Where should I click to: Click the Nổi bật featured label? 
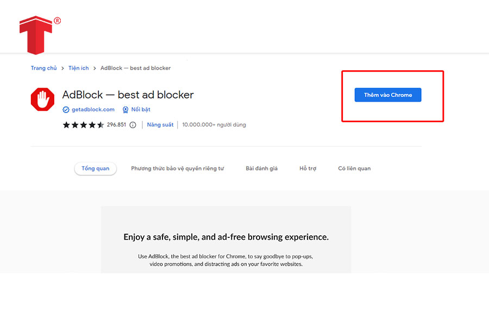[x=141, y=110]
